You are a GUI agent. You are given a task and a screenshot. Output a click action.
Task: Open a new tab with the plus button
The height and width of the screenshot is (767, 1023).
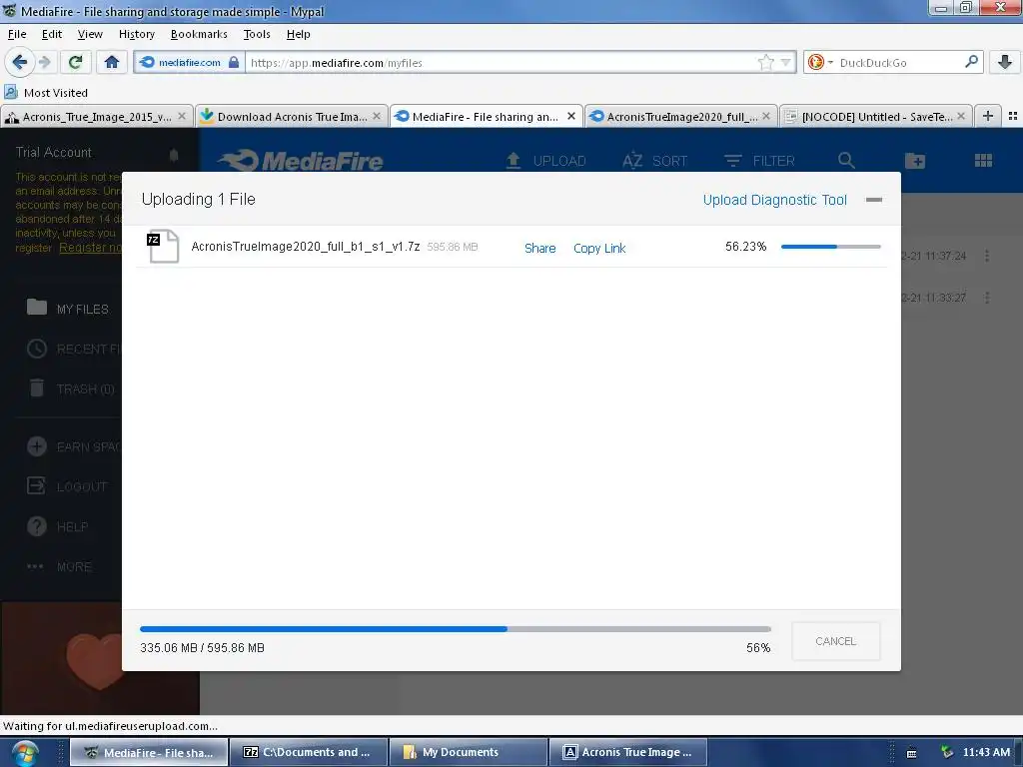pos(988,116)
